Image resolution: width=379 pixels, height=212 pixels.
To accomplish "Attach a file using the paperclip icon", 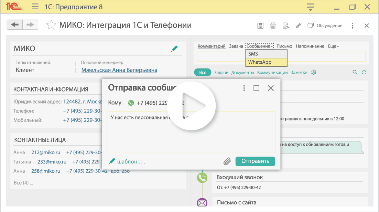I will point(227,161).
